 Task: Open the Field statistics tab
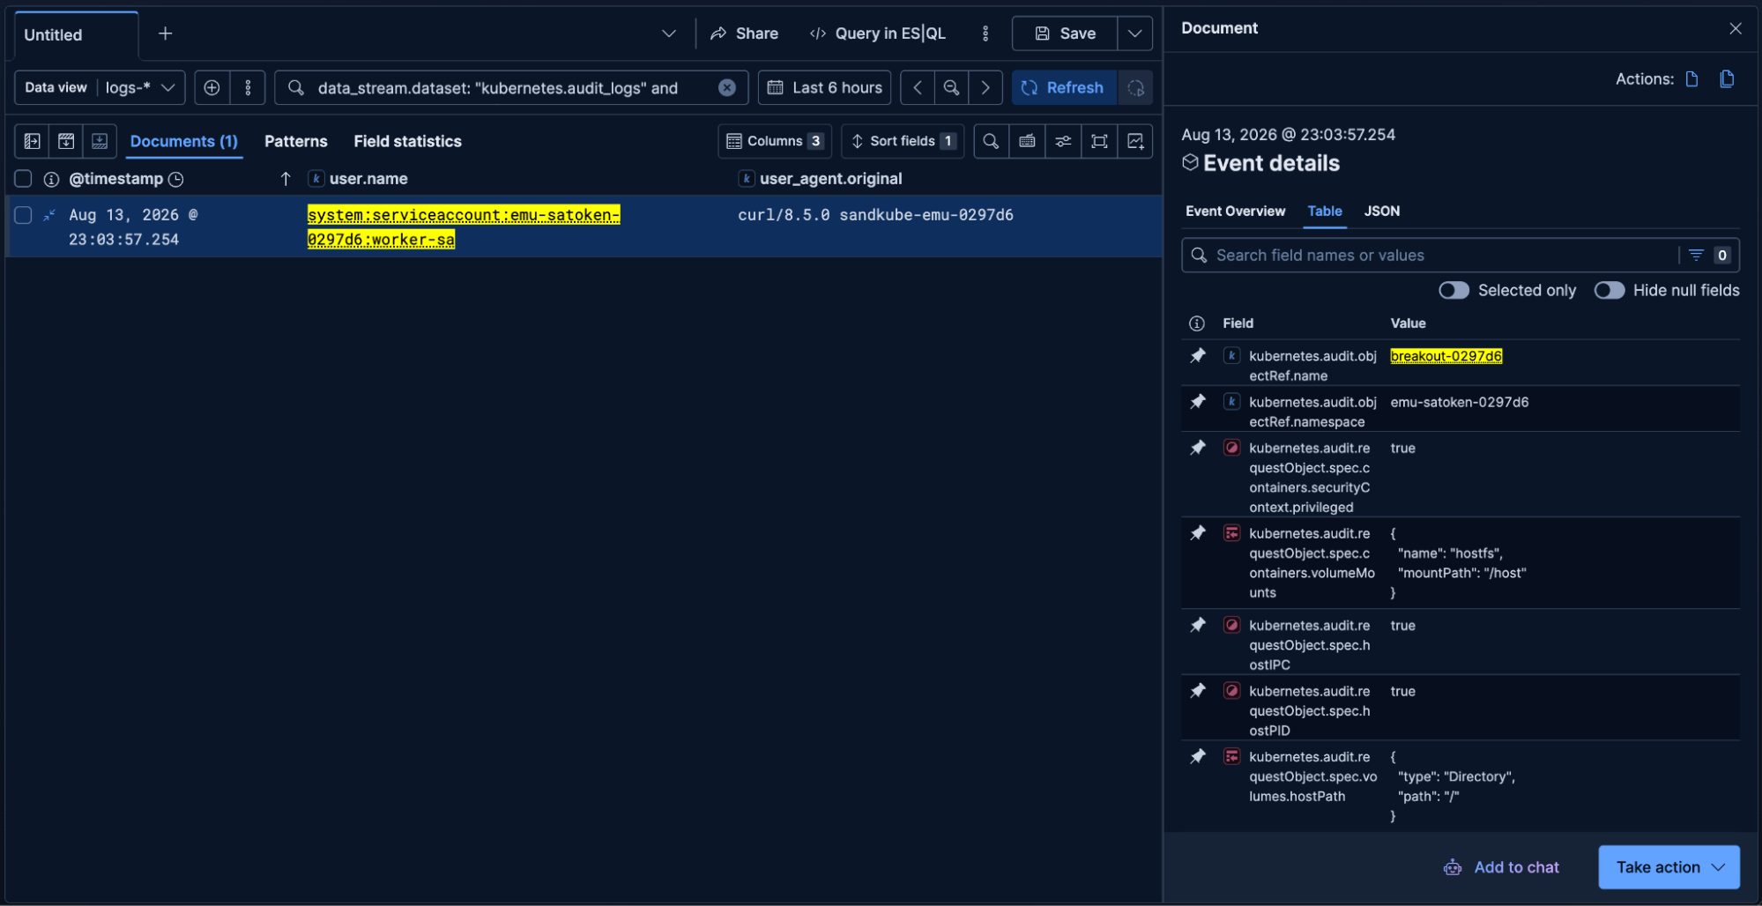[407, 141]
